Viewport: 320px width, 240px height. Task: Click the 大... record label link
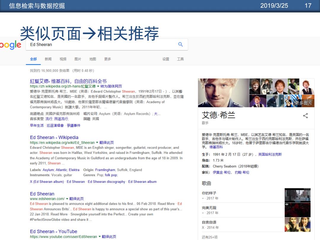pos(157,114)
